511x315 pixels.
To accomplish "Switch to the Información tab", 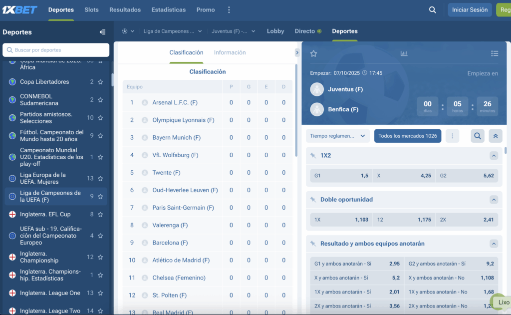I will coord(230,52).
